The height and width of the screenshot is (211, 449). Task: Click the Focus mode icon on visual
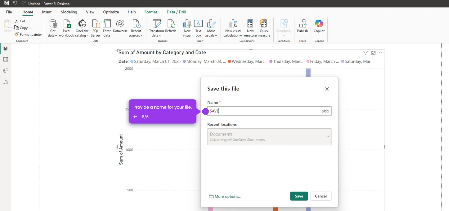coord(373,53)
